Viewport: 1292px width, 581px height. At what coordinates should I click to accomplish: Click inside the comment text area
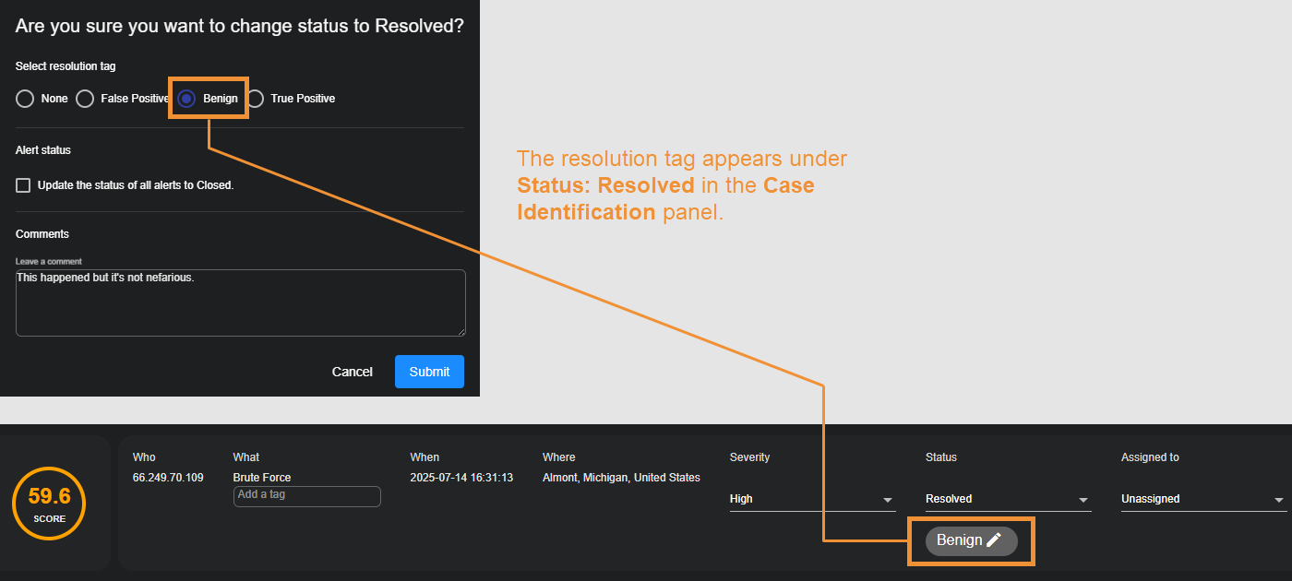coord(240,302)
